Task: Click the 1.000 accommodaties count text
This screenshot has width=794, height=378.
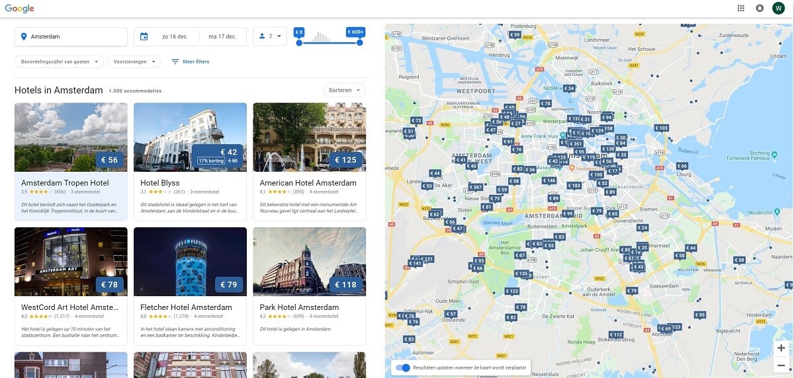Action: [135, 91]
